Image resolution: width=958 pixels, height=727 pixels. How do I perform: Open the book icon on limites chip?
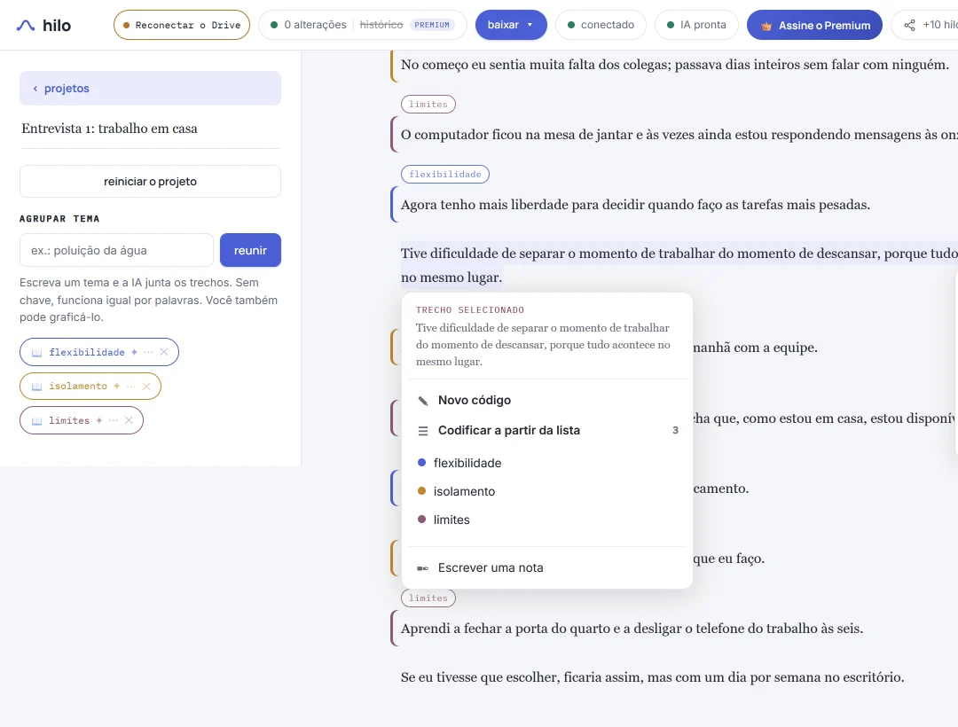[36, 421]
